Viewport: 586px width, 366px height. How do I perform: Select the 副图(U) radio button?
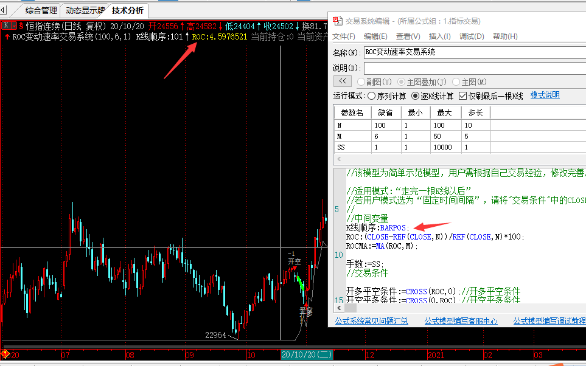[x=361, y=82]
